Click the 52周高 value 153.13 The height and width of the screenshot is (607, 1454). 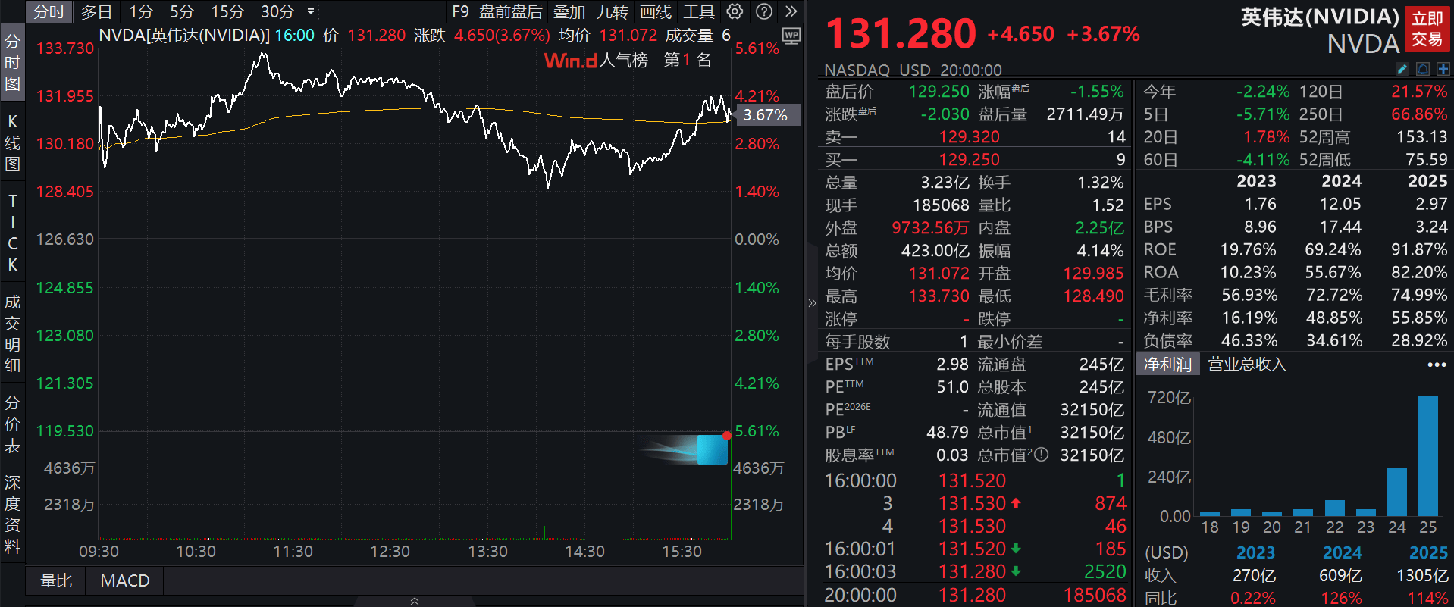tap(1422, 137)
